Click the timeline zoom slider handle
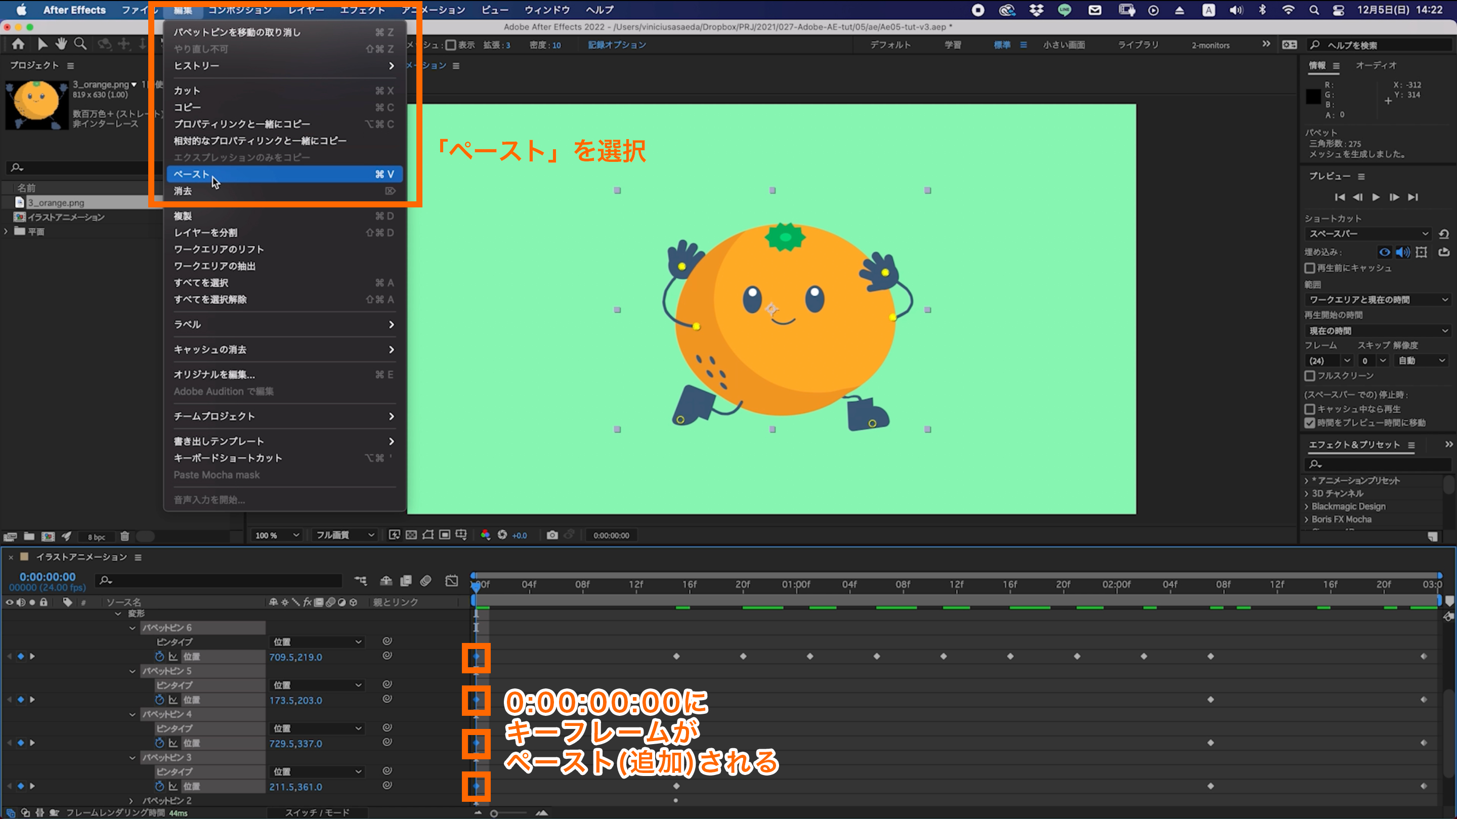Viewport: 1457px width, 819px height. (x=494, y=813)
